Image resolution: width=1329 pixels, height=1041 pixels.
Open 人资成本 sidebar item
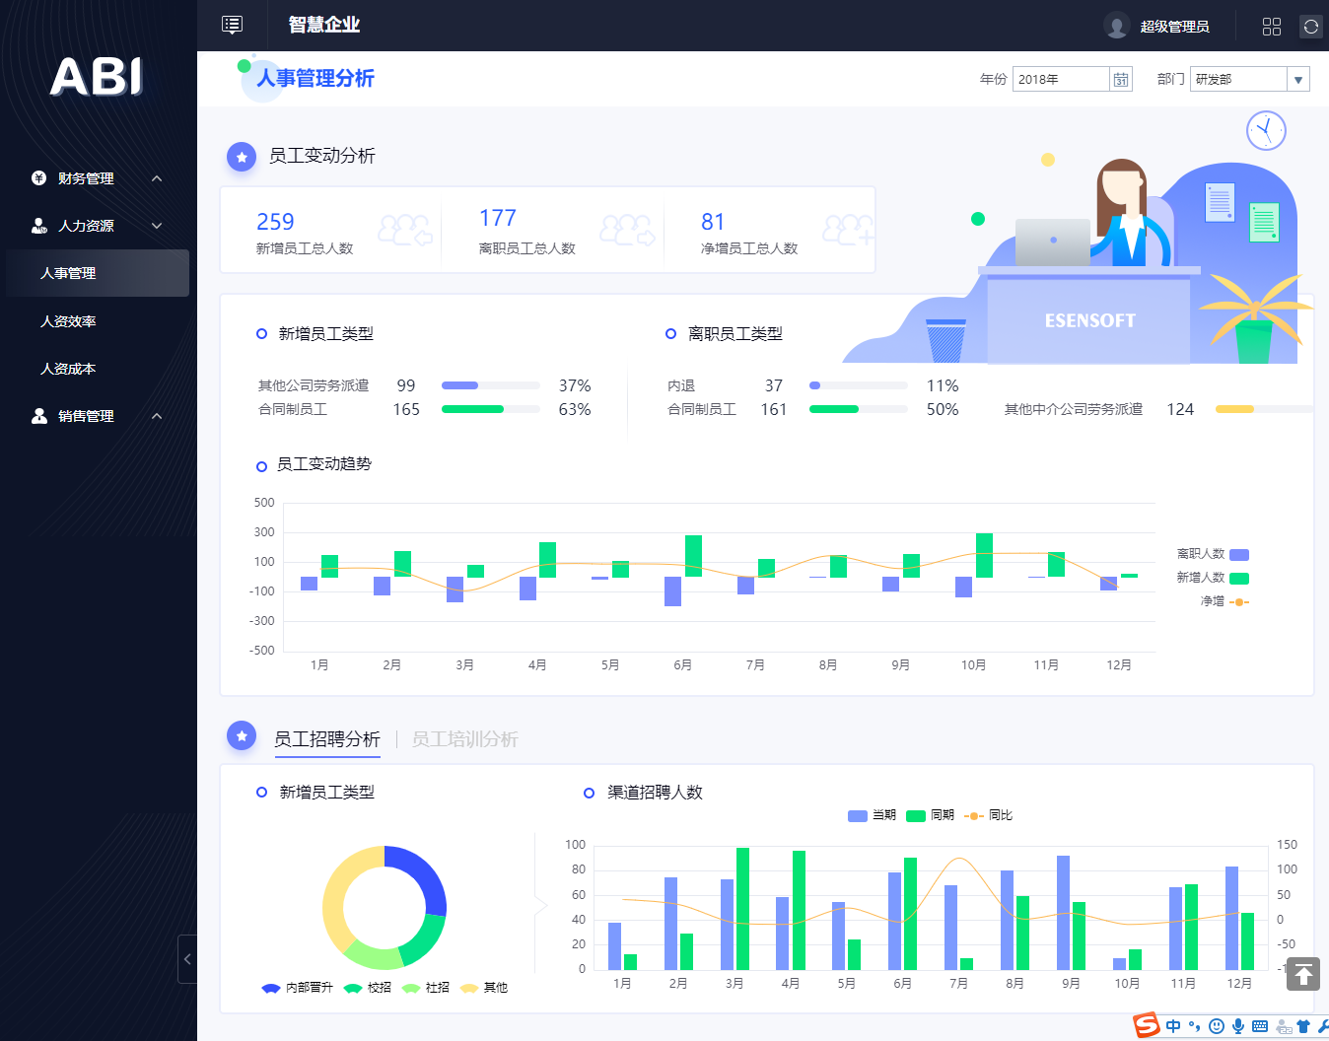(68, 369)
